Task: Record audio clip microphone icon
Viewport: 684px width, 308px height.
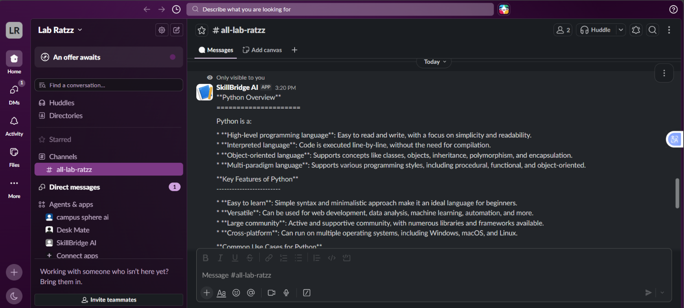Action: coord(286,292)
